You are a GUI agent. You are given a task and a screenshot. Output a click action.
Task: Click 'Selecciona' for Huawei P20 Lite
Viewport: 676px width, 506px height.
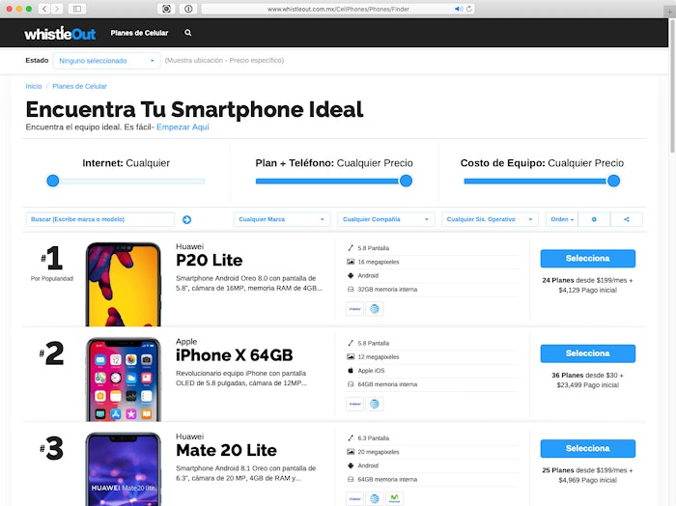click(587, 259)
